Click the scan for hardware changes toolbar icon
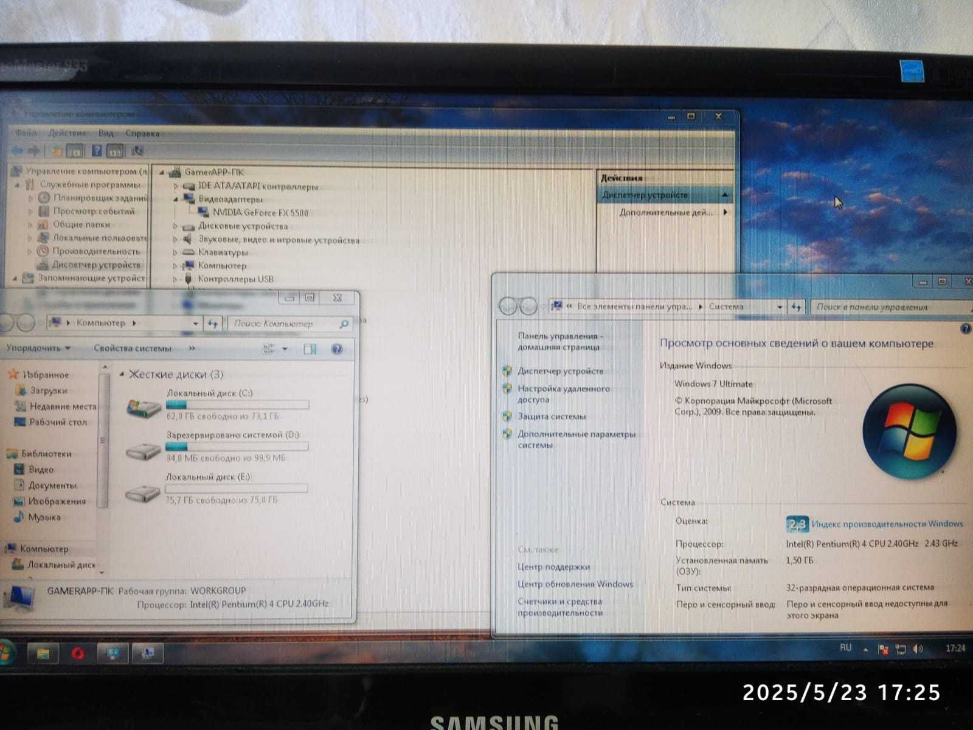 [x=138, y=150]
